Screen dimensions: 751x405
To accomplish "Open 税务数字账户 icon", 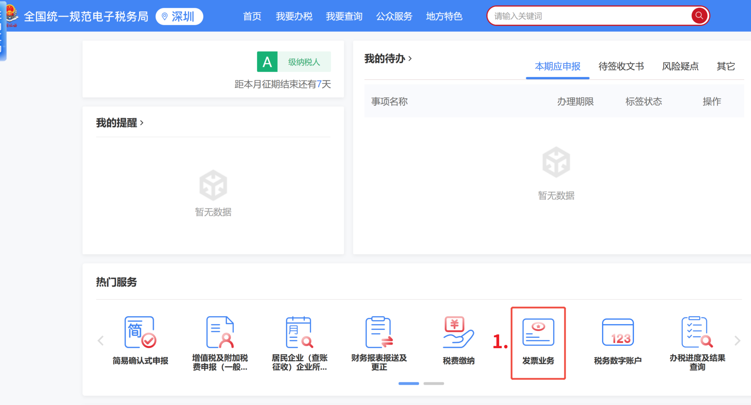I will click(617, 333).
